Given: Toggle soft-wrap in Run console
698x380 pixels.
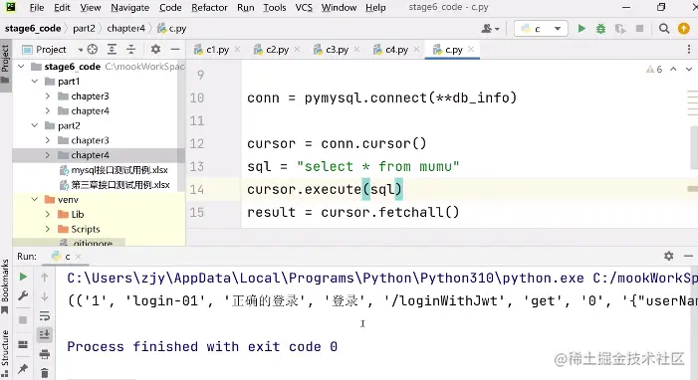Looking at the screenshot, I should (x=45, y=316).
